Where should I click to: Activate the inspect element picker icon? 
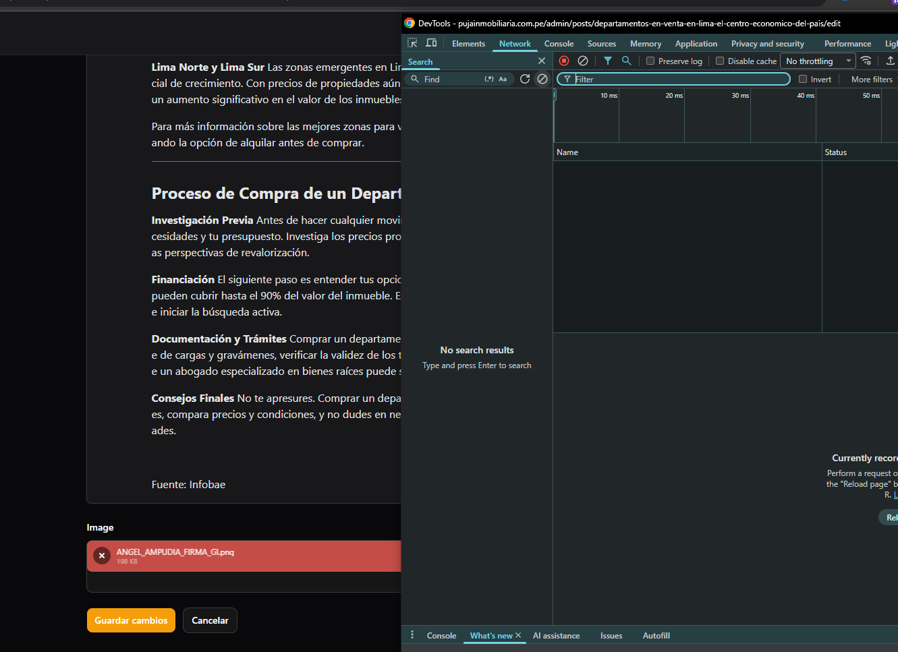412,43
